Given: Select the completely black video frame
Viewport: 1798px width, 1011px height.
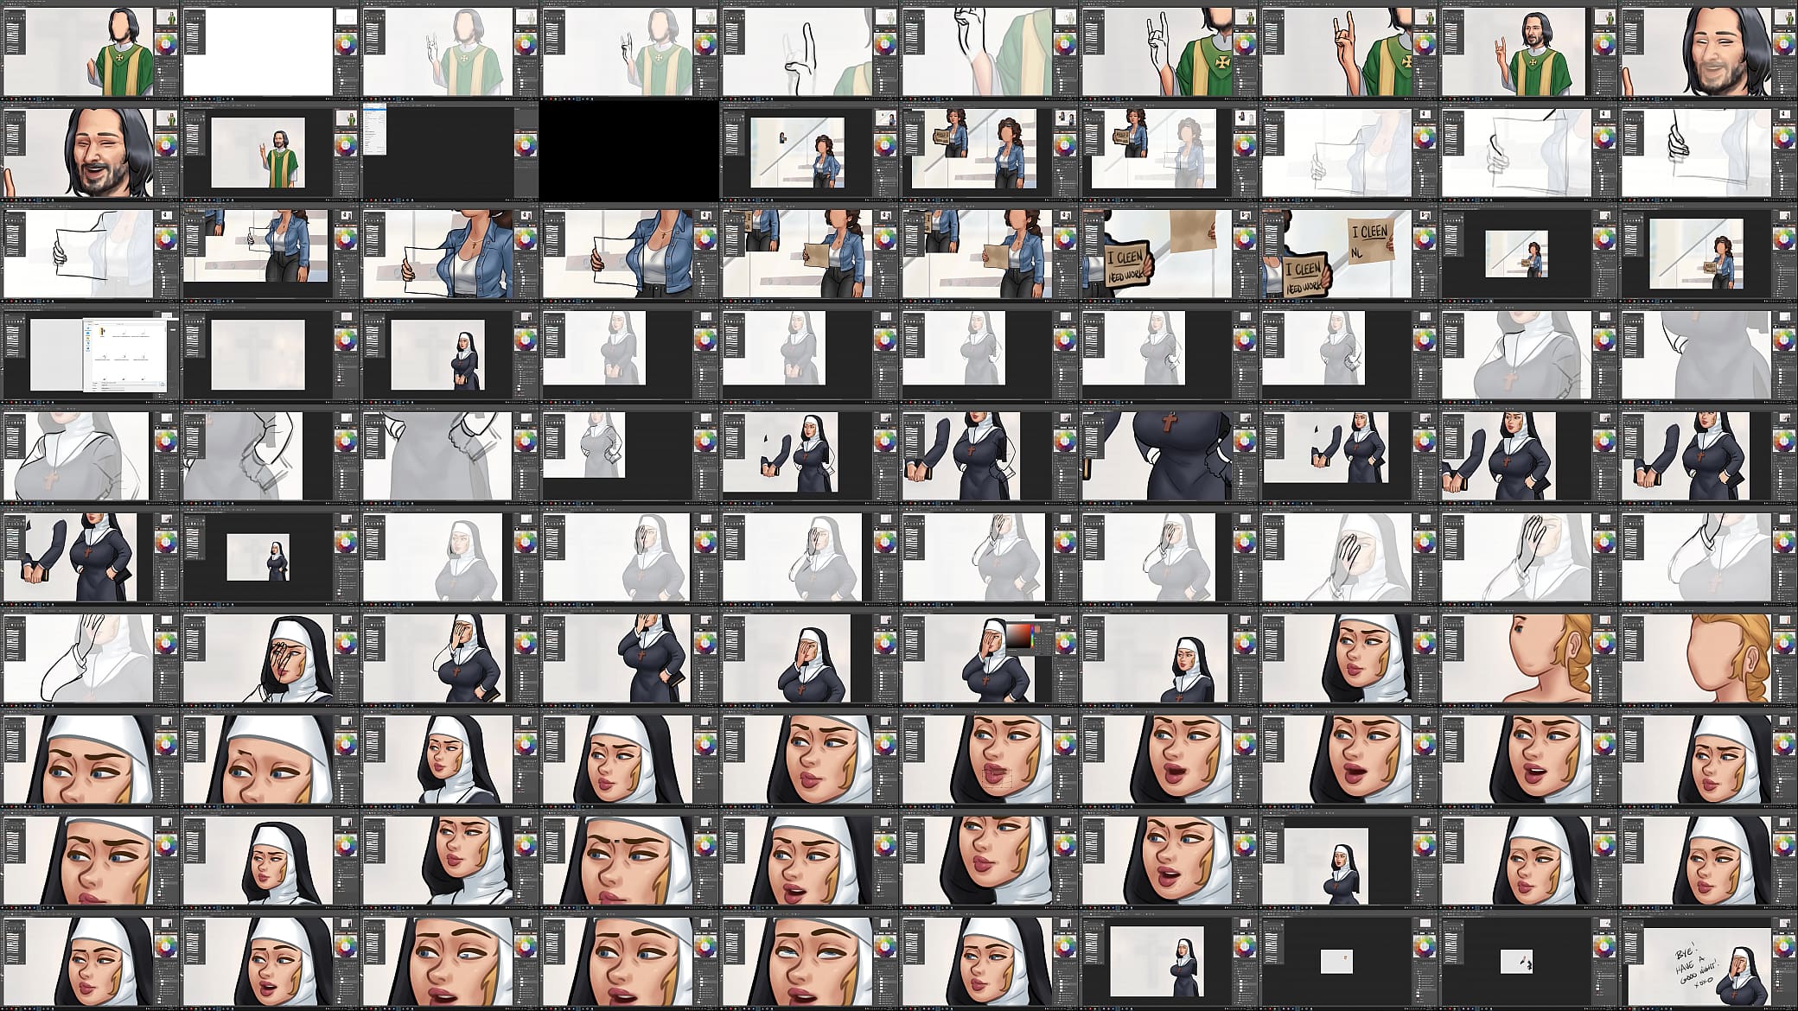Looking at the screenshot, I should click(628, 151).
